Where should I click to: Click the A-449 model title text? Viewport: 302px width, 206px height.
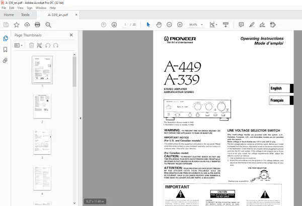pyautogui.click(x=182, y=67)
